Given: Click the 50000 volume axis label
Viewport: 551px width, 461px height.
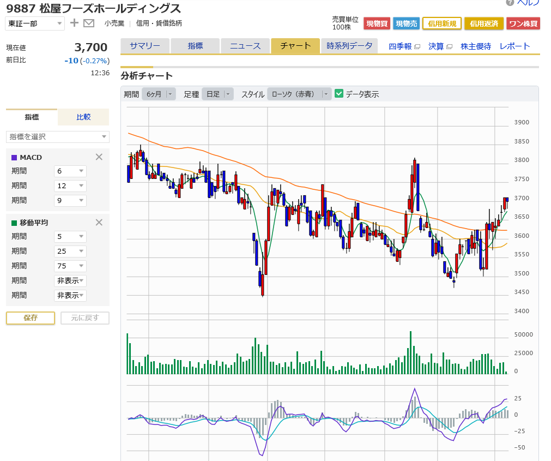Looking at the screenshot, I should click(524, 334).
